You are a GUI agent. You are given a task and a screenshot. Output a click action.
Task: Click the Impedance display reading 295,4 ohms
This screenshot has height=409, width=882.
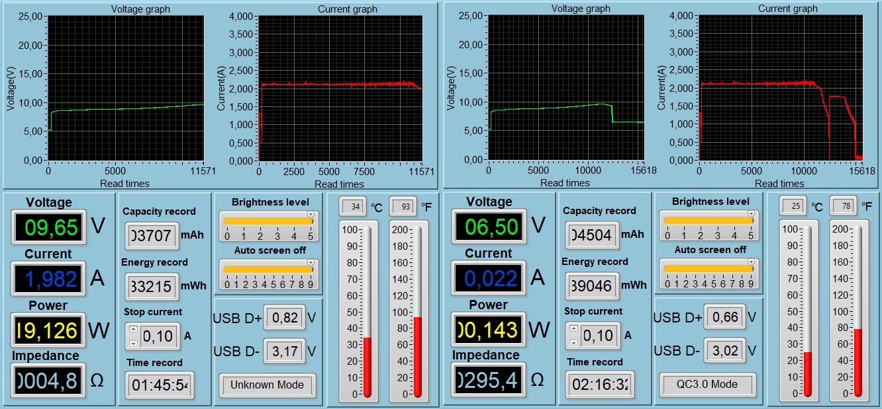coord(489,380)
